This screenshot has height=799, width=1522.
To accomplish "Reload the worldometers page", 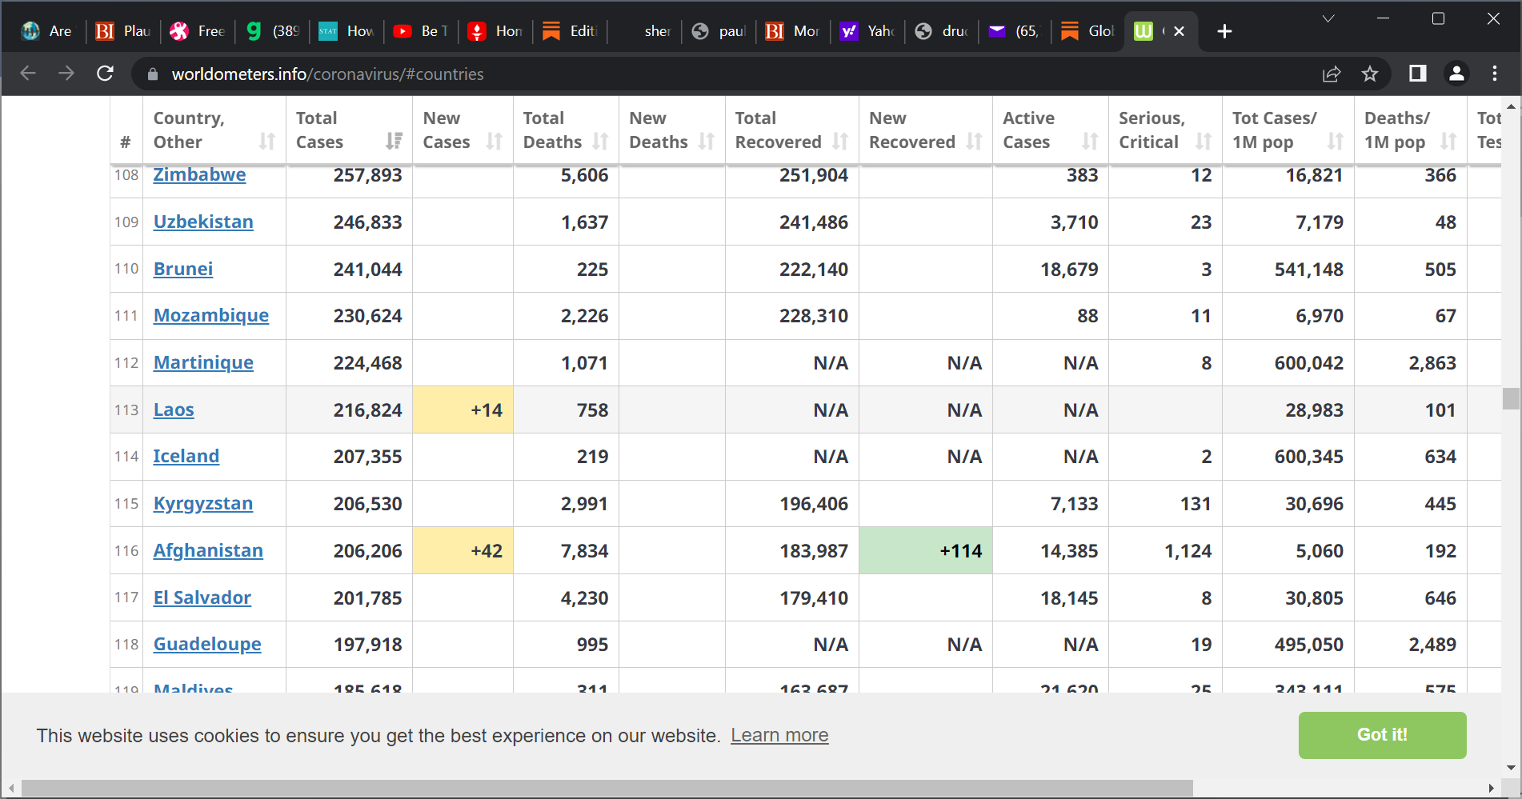I will point(105,74).
